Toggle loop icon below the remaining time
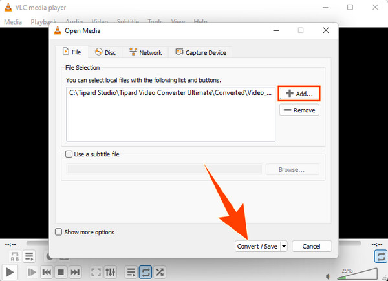388x281 pixels. 381,256
